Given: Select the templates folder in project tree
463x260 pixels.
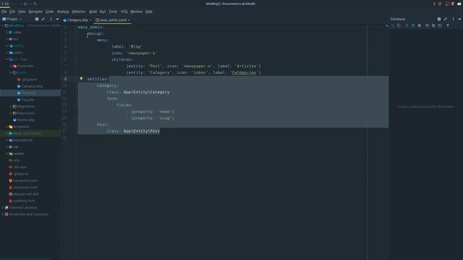Looking at the screenshot, I should [x=21, y=127].
